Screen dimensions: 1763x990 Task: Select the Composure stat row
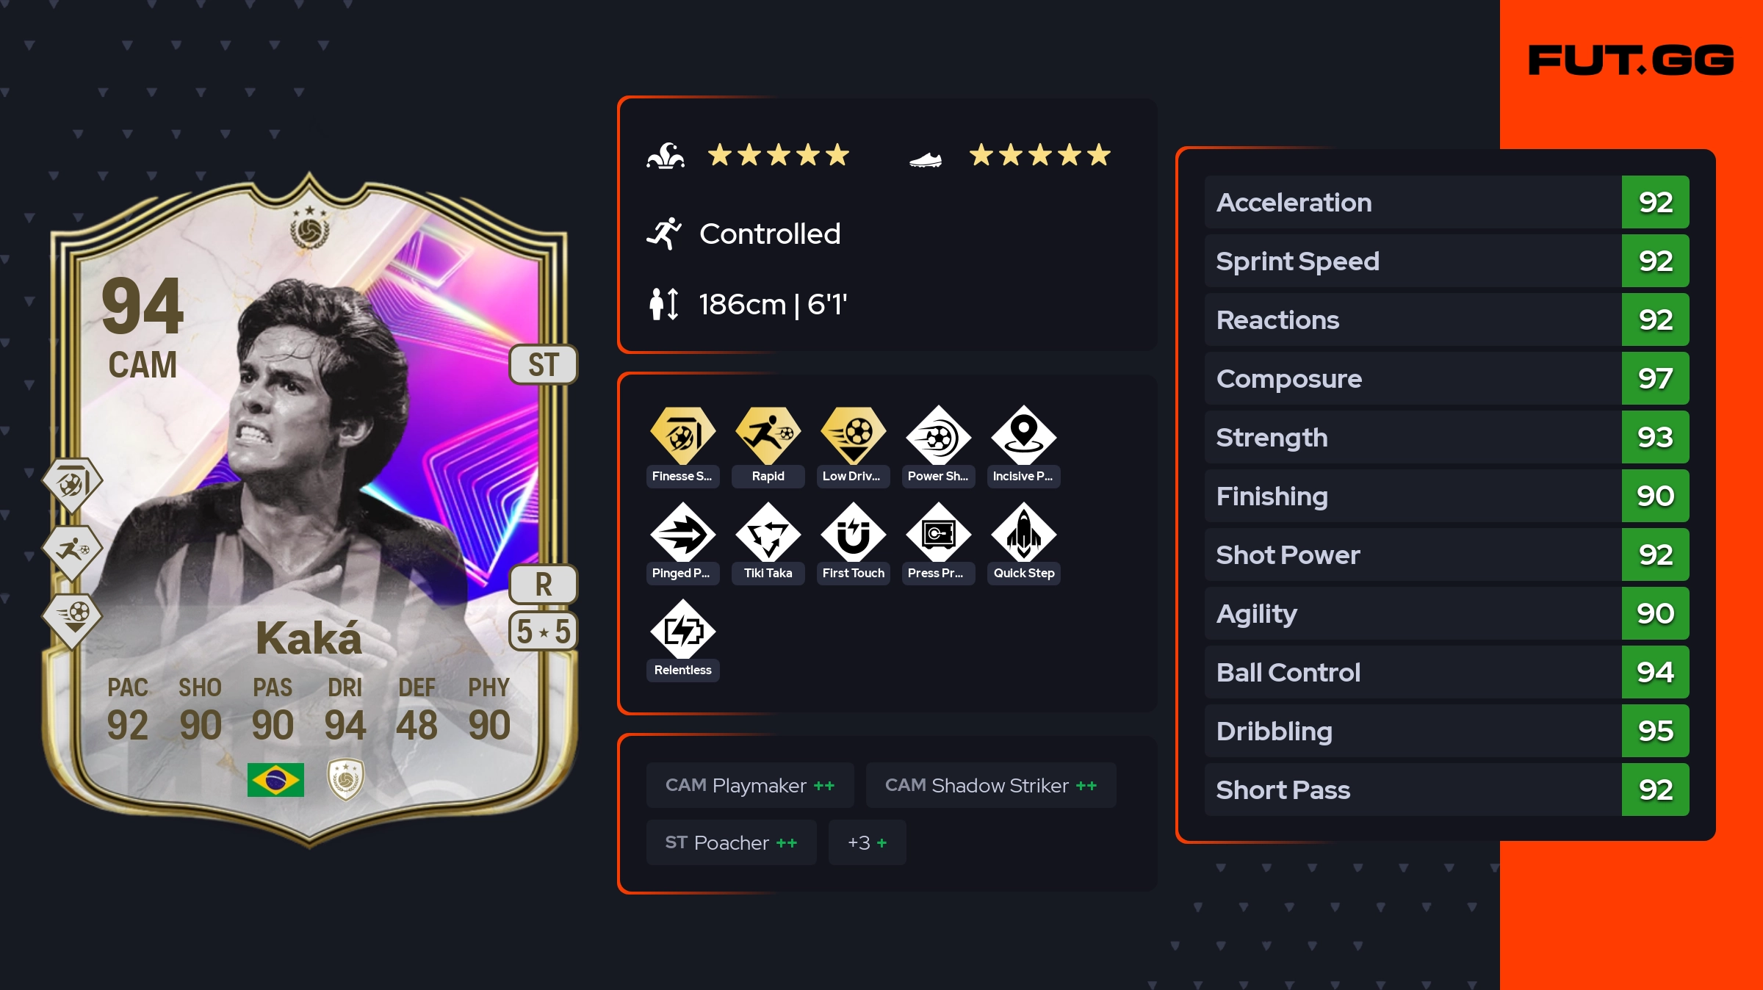[x=1446, y=378]
